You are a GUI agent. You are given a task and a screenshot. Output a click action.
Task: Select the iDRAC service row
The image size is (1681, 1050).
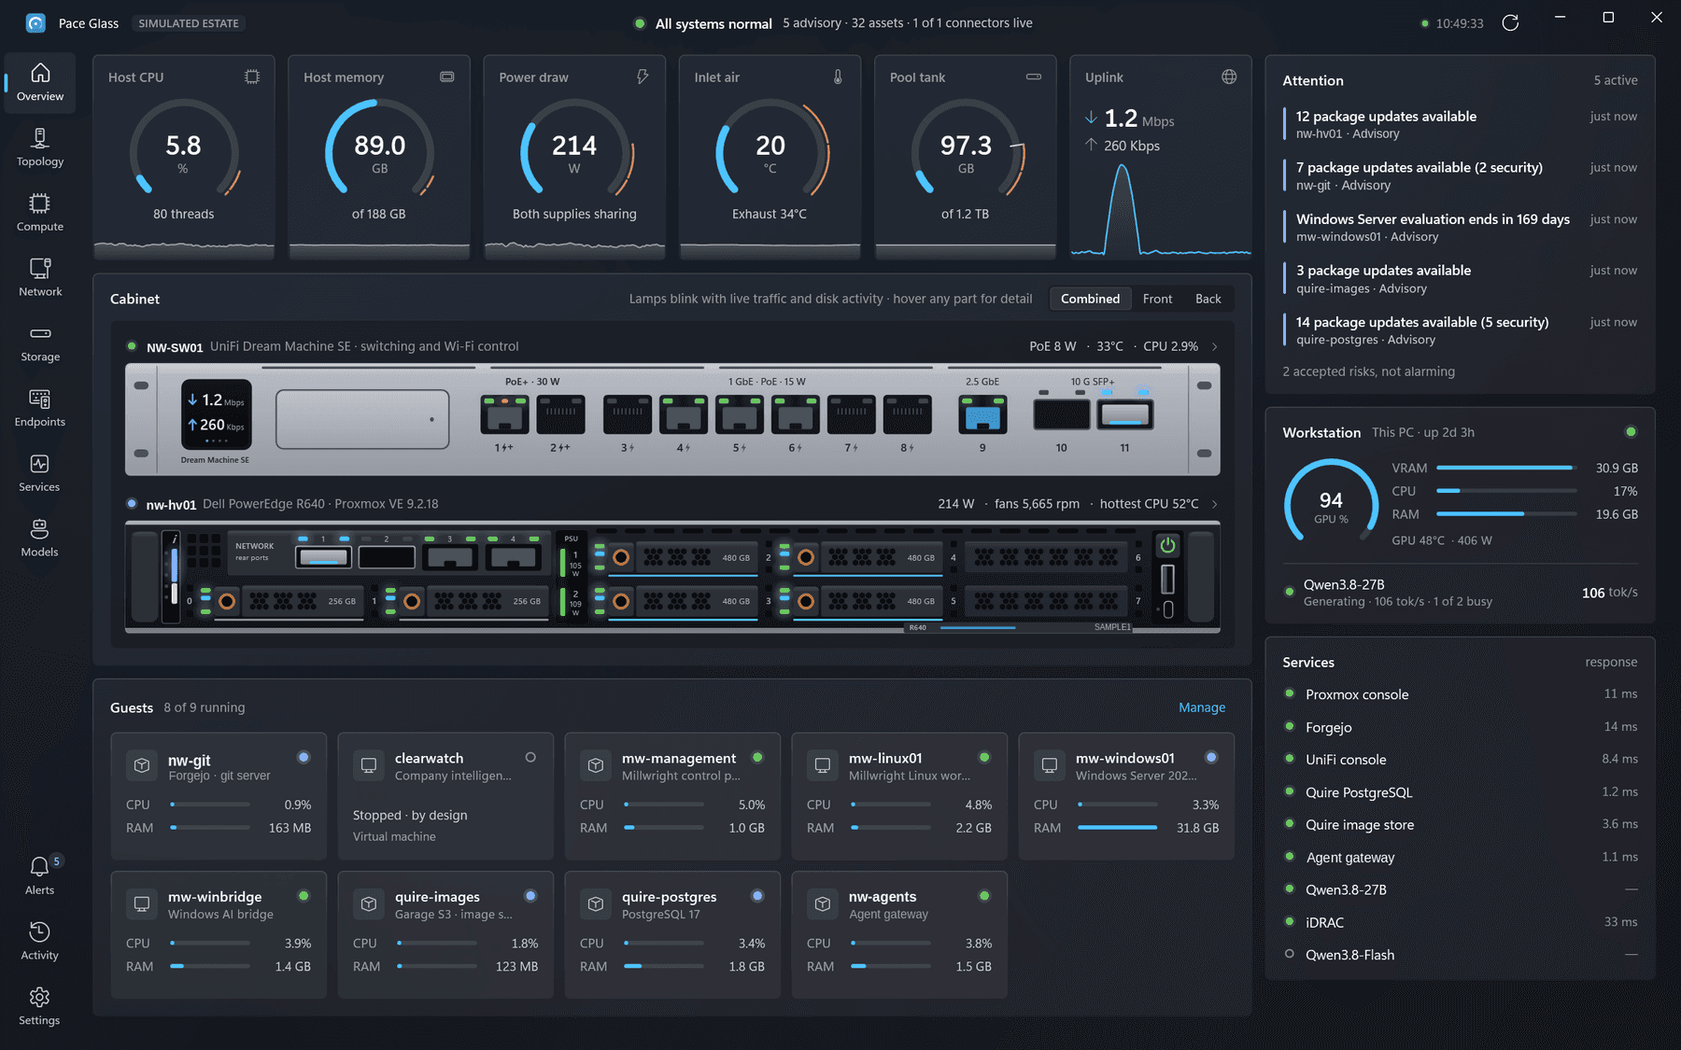[x=1461, y=922]
